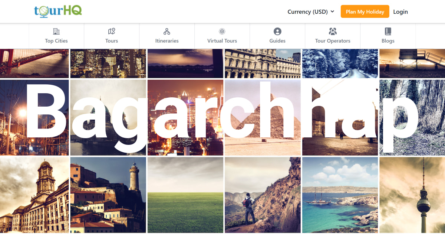Open the Tours menu label

pyautogui.click(x=112, y=41)
